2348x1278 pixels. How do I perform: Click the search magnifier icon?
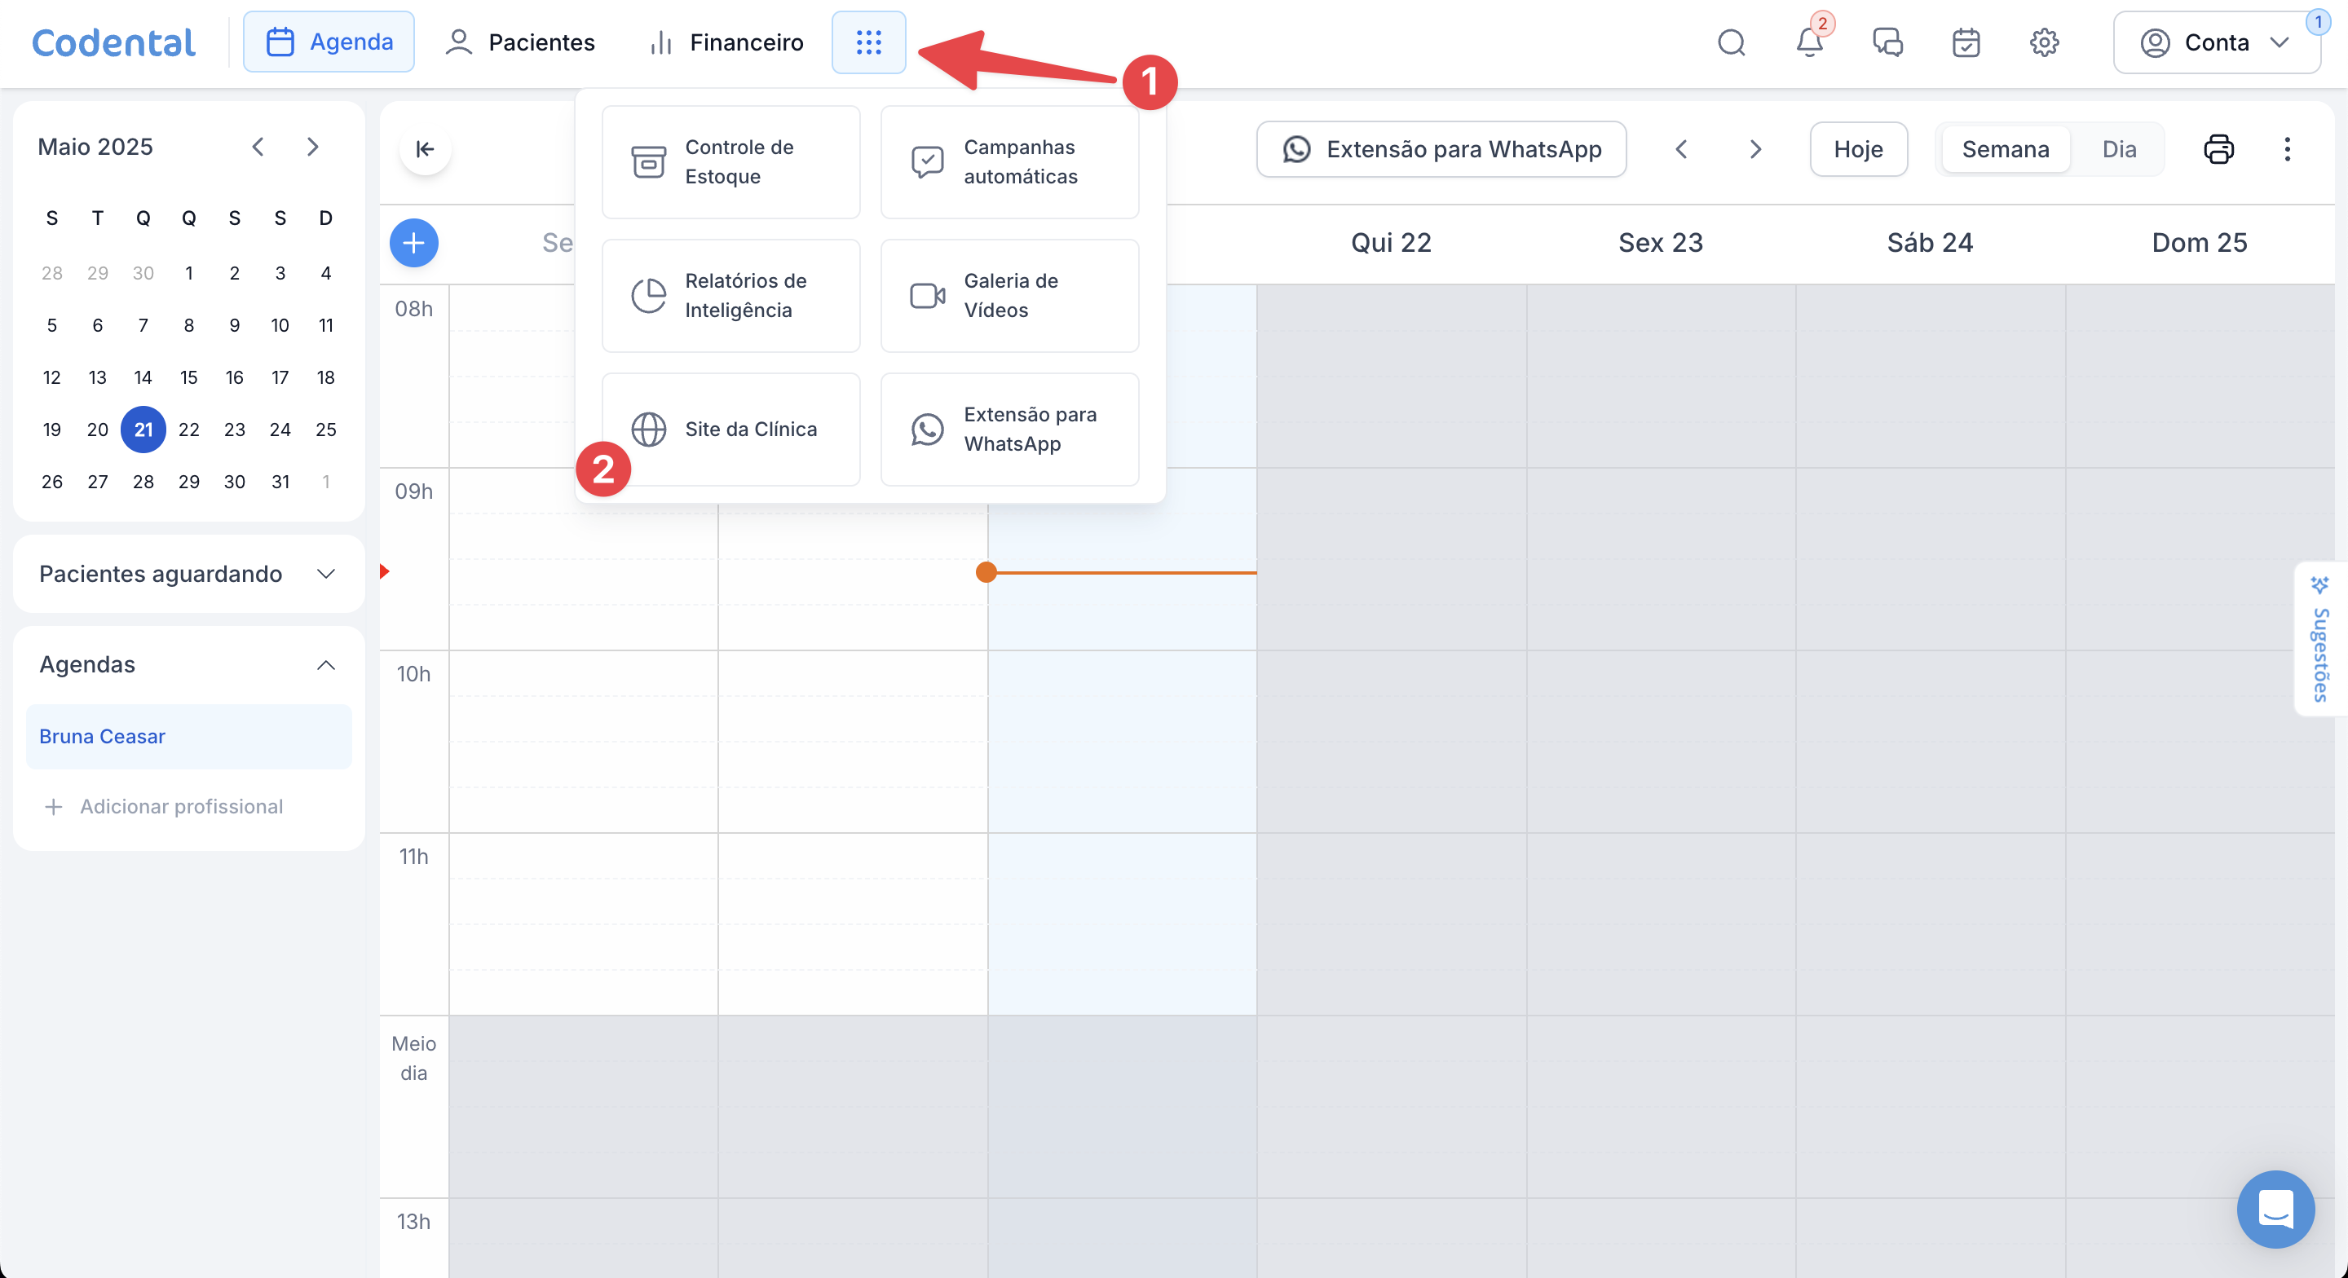pos(1730,42)
